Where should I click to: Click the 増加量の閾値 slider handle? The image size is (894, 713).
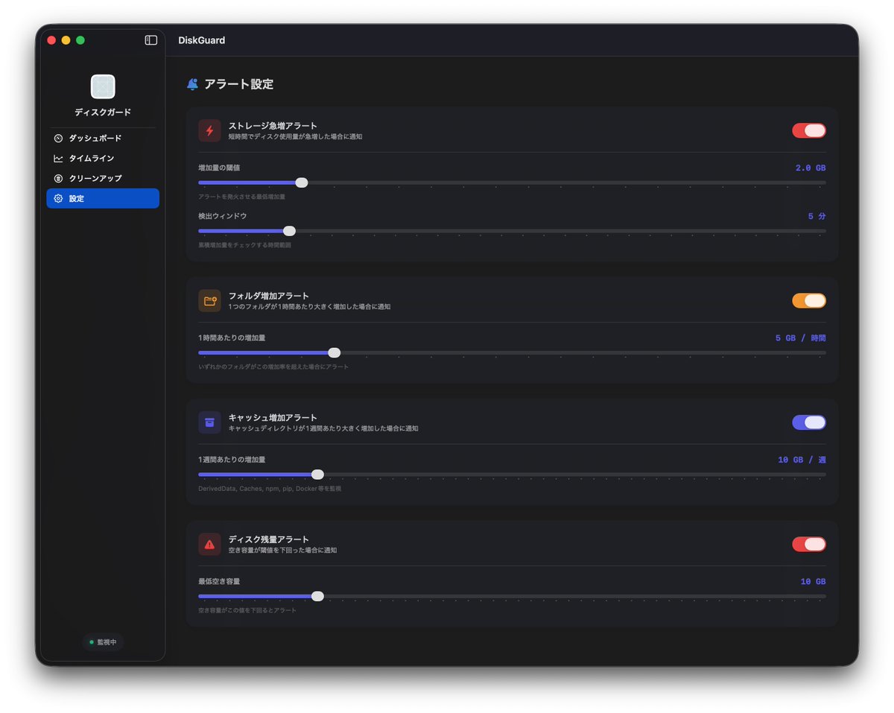(x=302, y=183)
